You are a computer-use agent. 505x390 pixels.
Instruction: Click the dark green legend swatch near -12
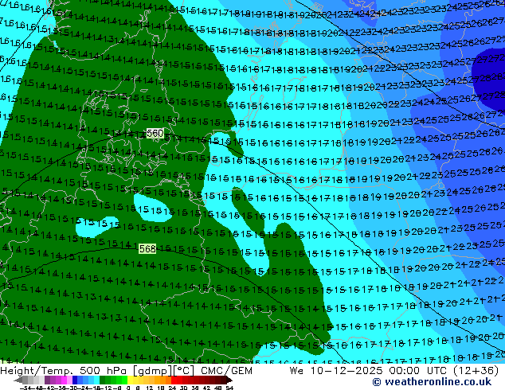coord(103,380)
